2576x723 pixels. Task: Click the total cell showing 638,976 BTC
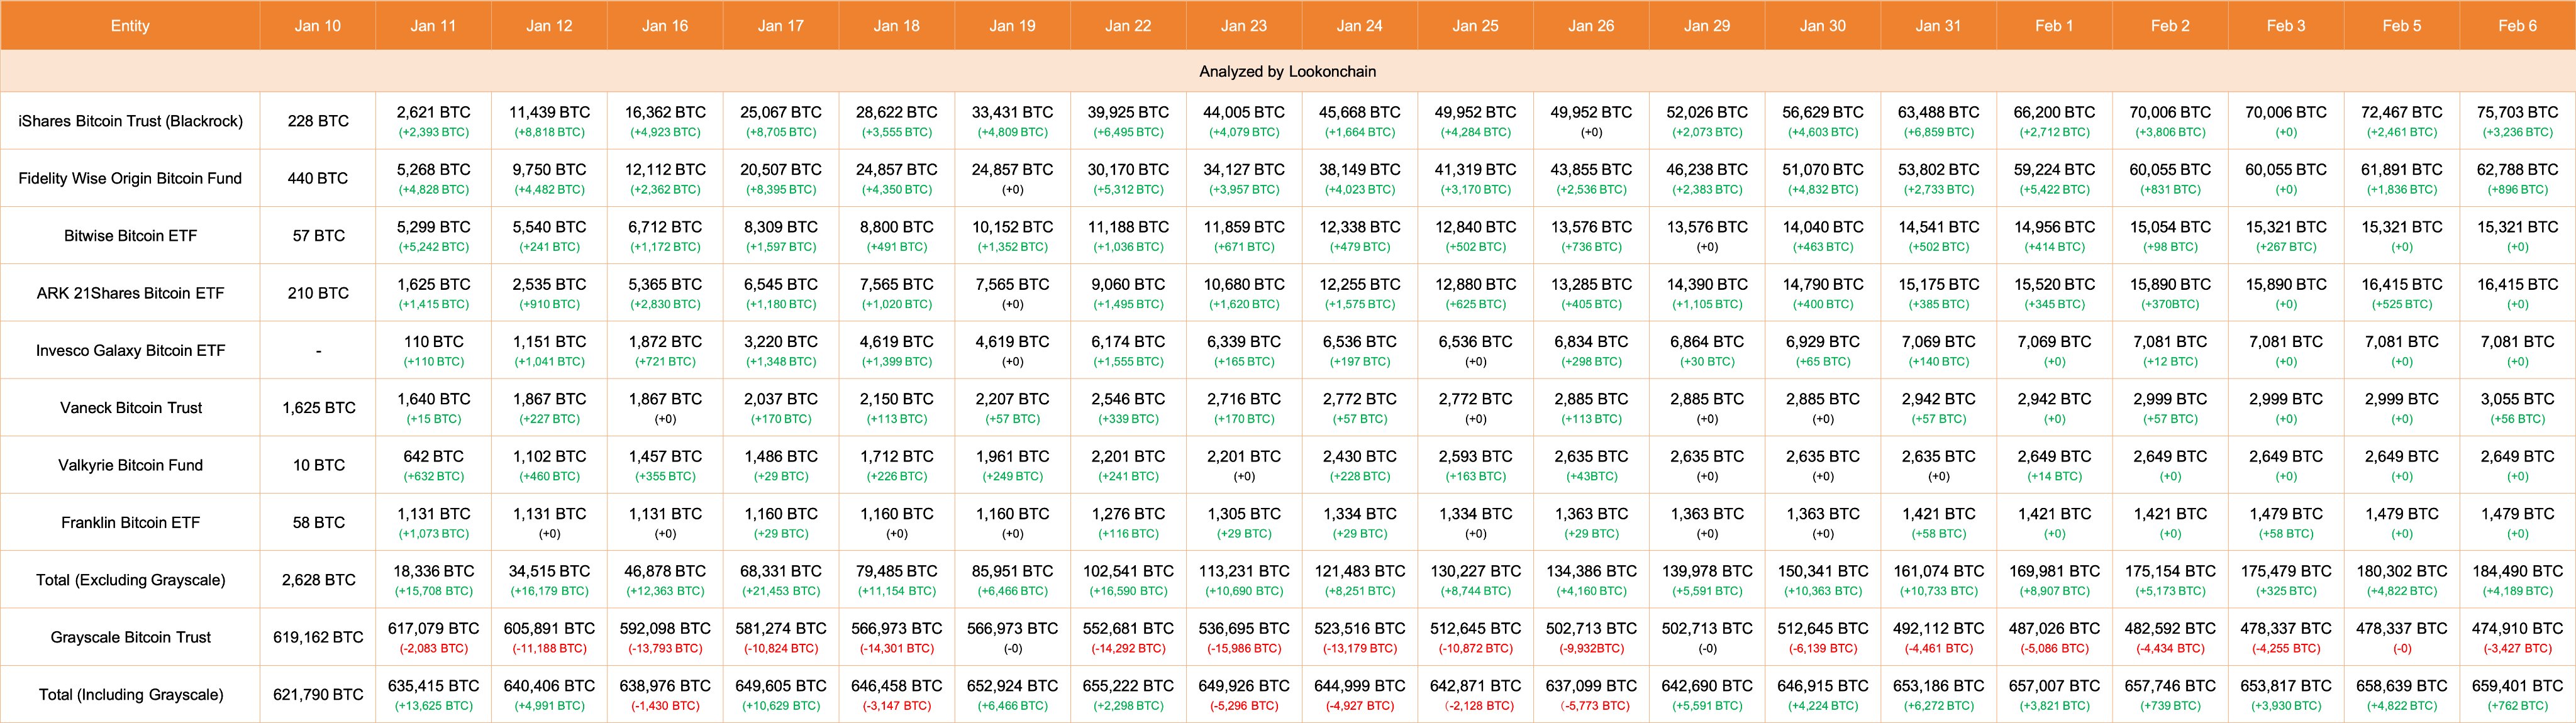click(665, 694)
